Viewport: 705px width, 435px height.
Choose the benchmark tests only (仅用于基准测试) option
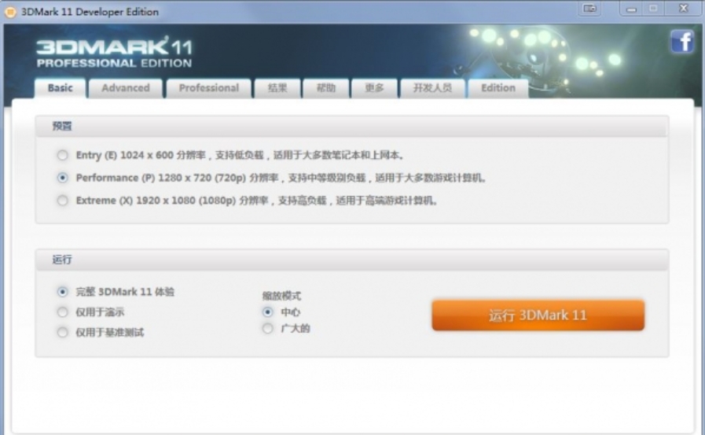click(63, 333)
